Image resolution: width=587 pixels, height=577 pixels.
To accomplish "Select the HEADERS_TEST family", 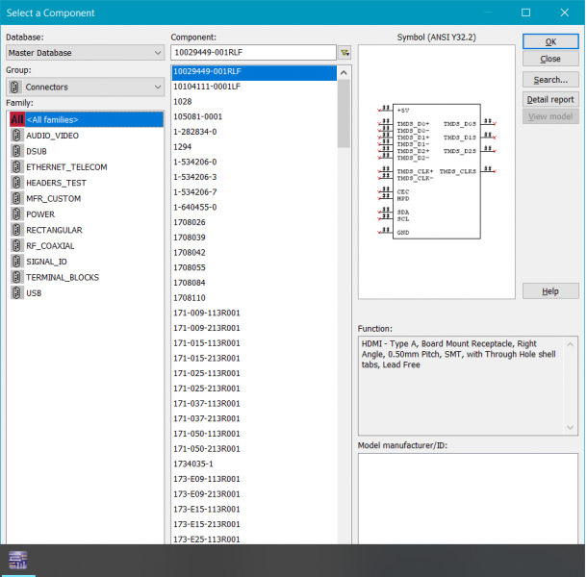I will tap(56, 183).
